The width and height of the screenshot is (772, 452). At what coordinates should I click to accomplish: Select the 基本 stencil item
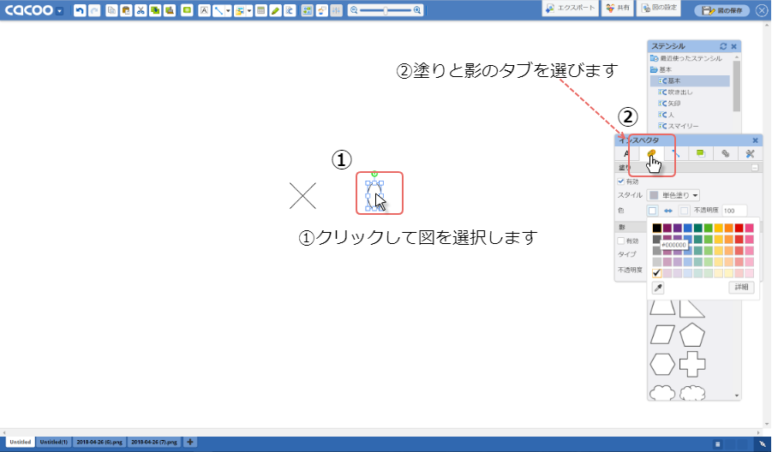tap(690, 80)
